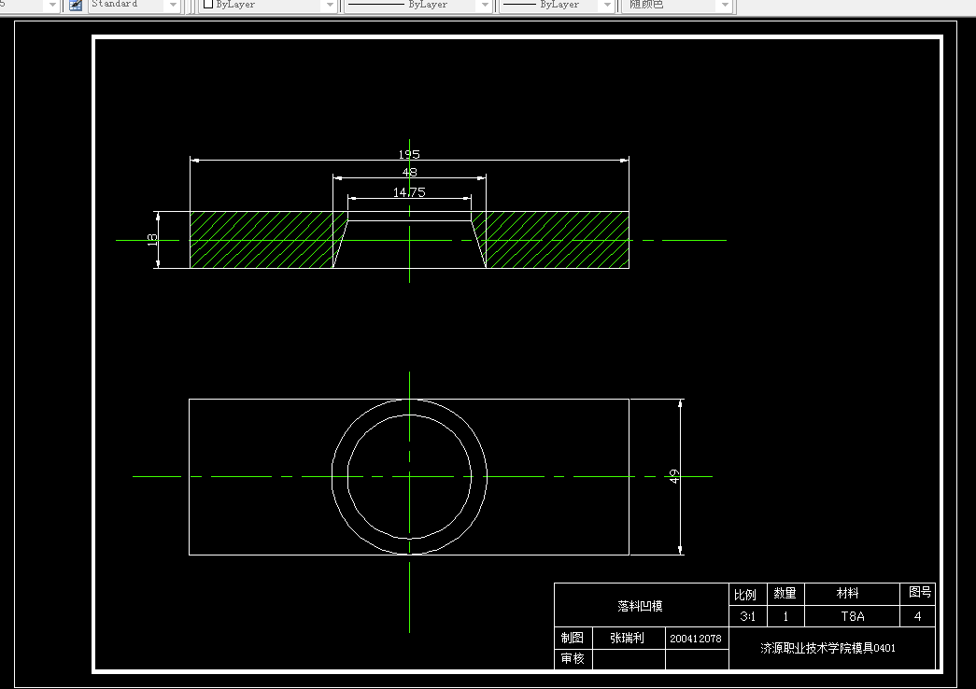Click the ByLayer color swatch box
This screenshot has width=976, height=689.
[208, 4]
